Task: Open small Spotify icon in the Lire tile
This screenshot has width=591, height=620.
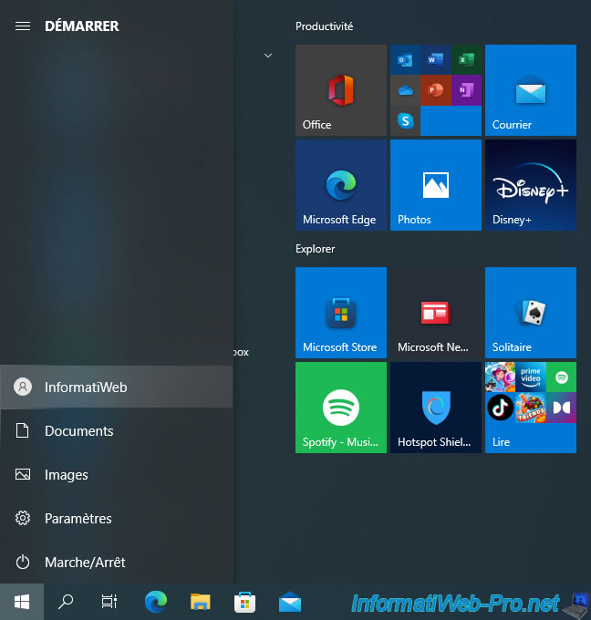Action: pyautogui.click(x=561, y=377)
